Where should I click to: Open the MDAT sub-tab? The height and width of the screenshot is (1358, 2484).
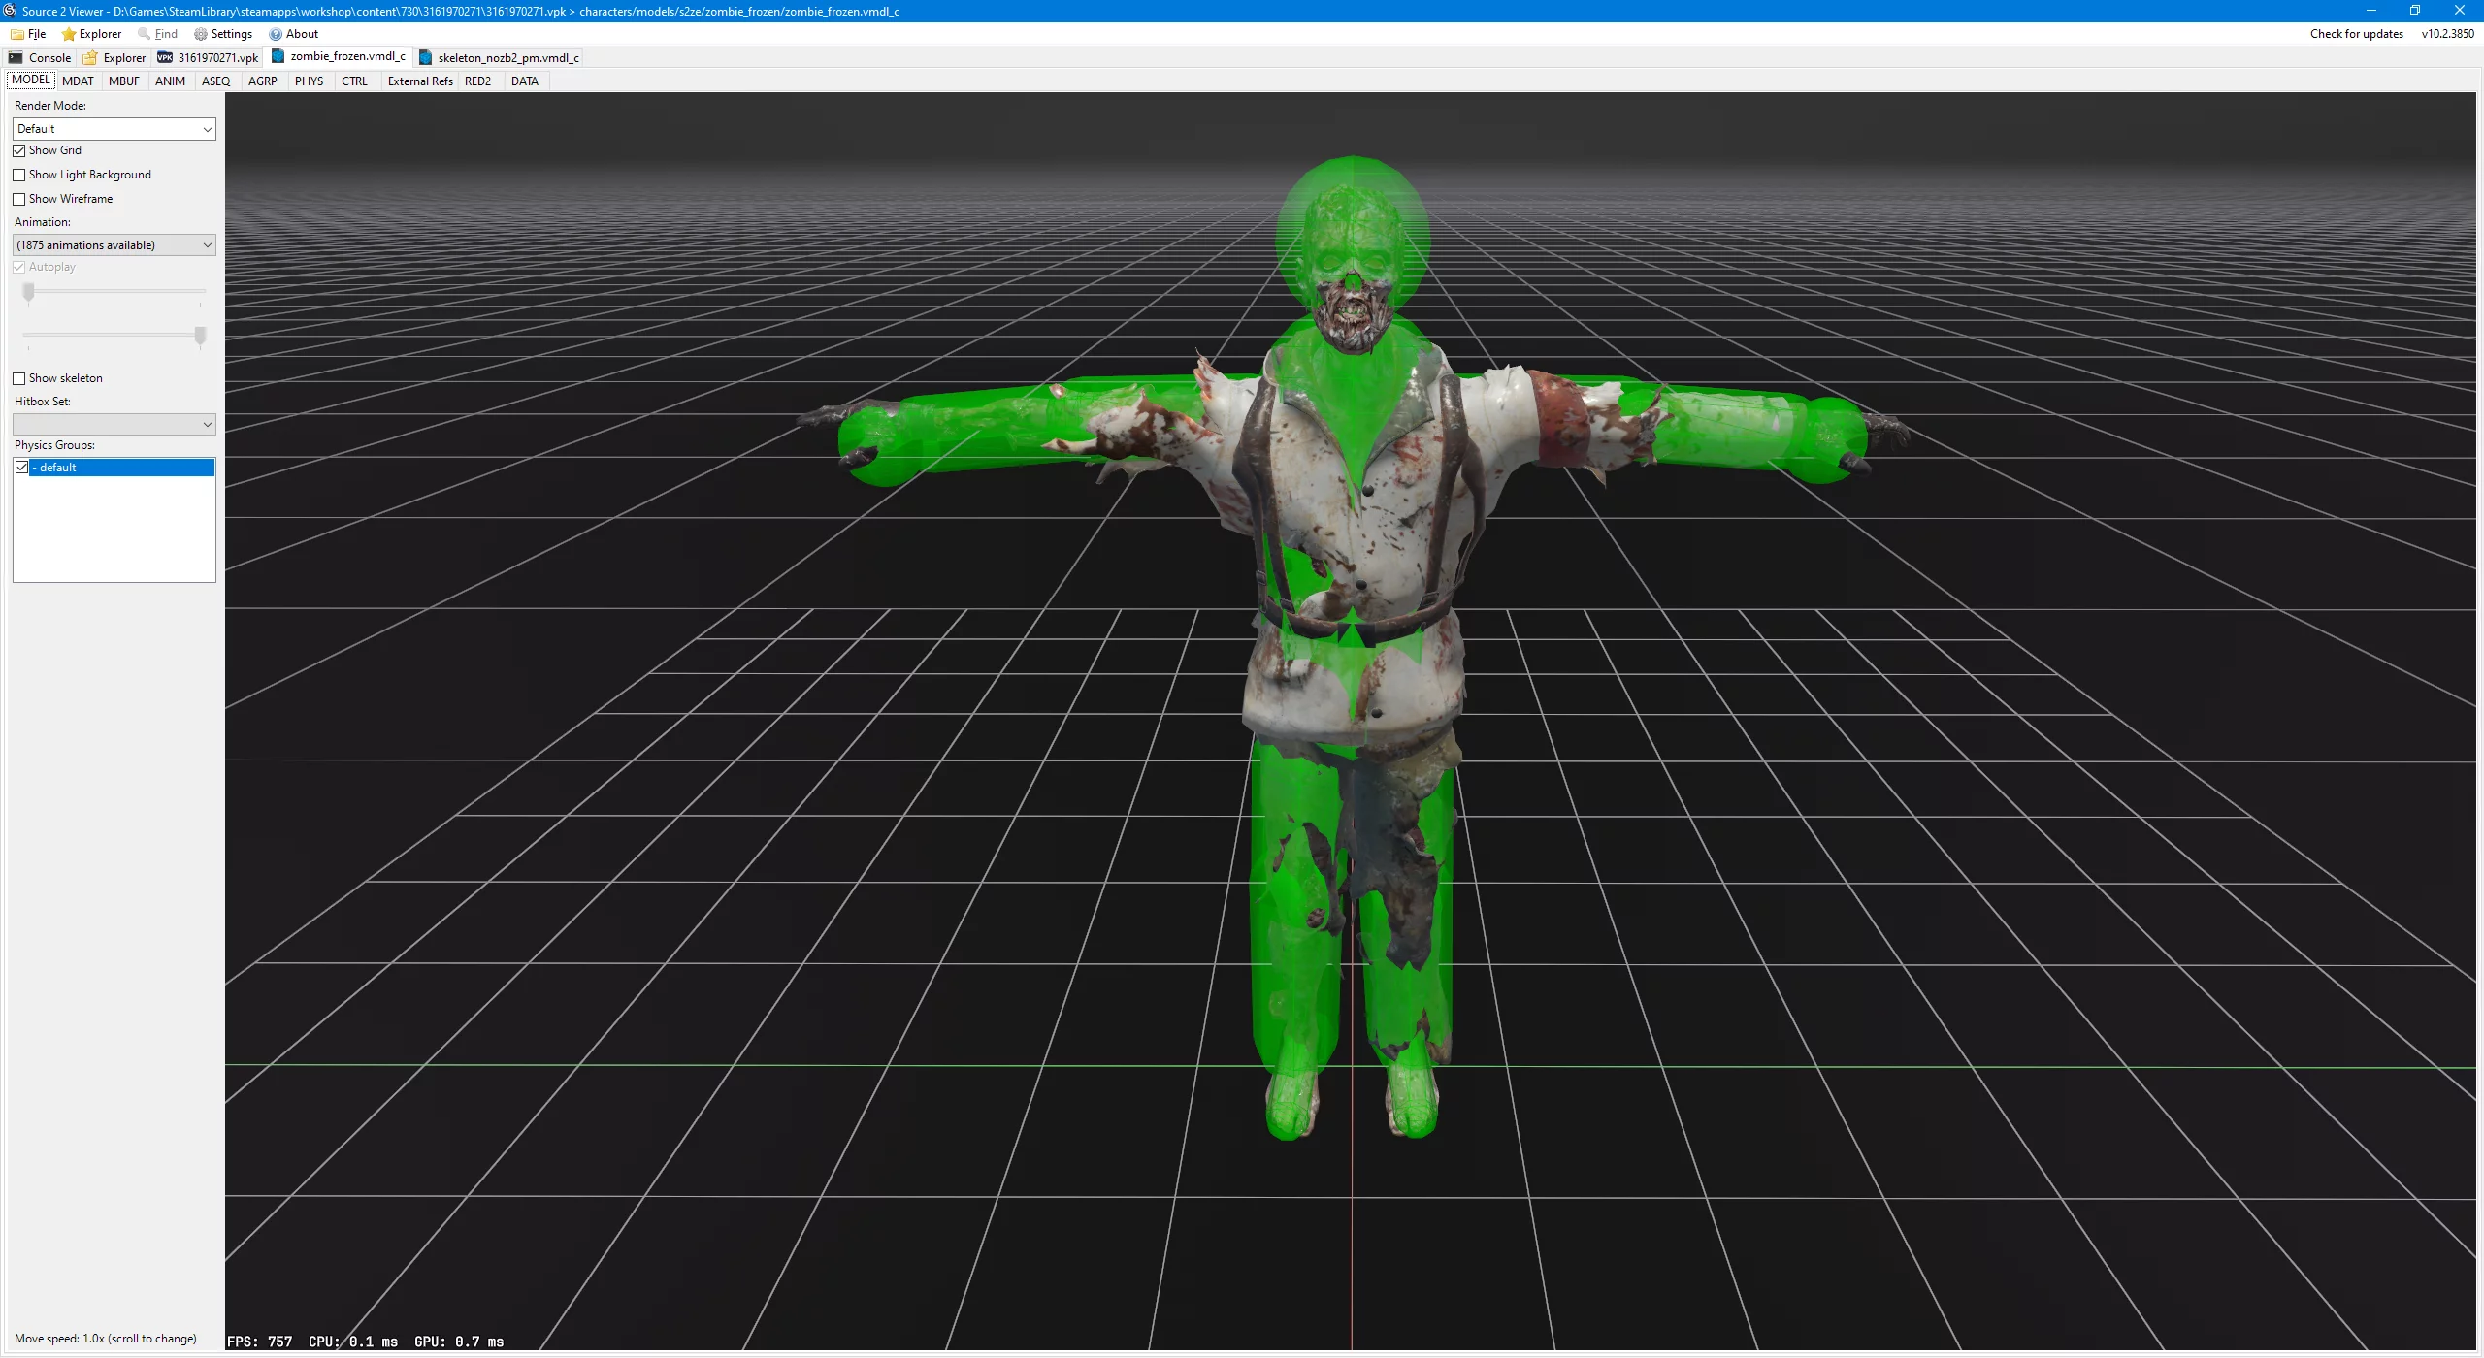point(79,81)
